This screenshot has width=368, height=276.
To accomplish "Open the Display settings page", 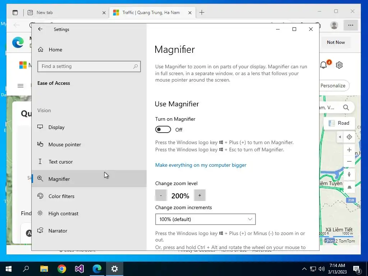I will (89, 127).
